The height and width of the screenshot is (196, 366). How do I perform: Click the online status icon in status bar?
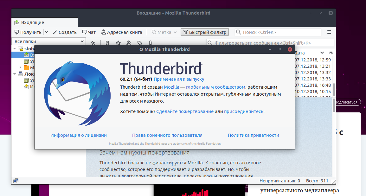coord(16,181)
